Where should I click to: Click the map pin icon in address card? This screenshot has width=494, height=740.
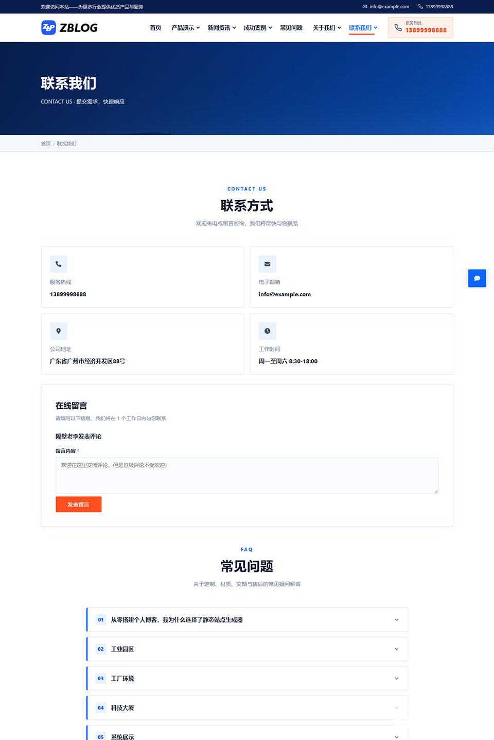click(x=59, y=331)
